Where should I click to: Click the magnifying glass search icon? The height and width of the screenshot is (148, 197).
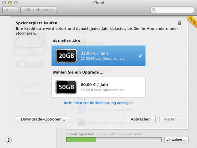[x=154, y=10]
